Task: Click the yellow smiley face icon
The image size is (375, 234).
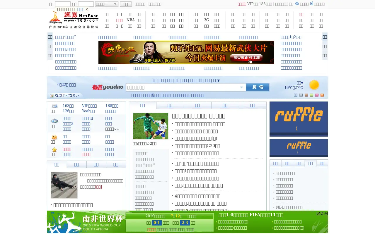Action: pyautogui.click(x=54, y=137)
